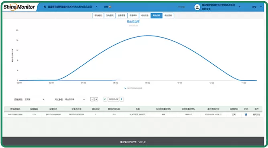Open the device type dropdown 设备类型

point(35,100)
